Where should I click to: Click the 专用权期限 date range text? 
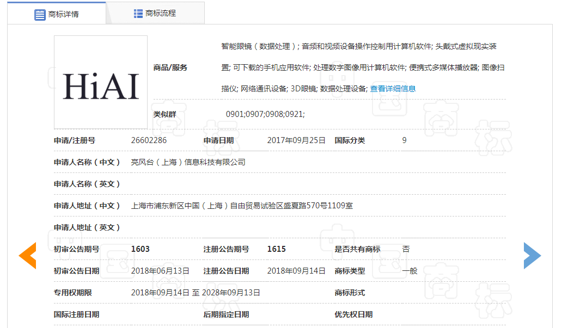tap(196, 292)
